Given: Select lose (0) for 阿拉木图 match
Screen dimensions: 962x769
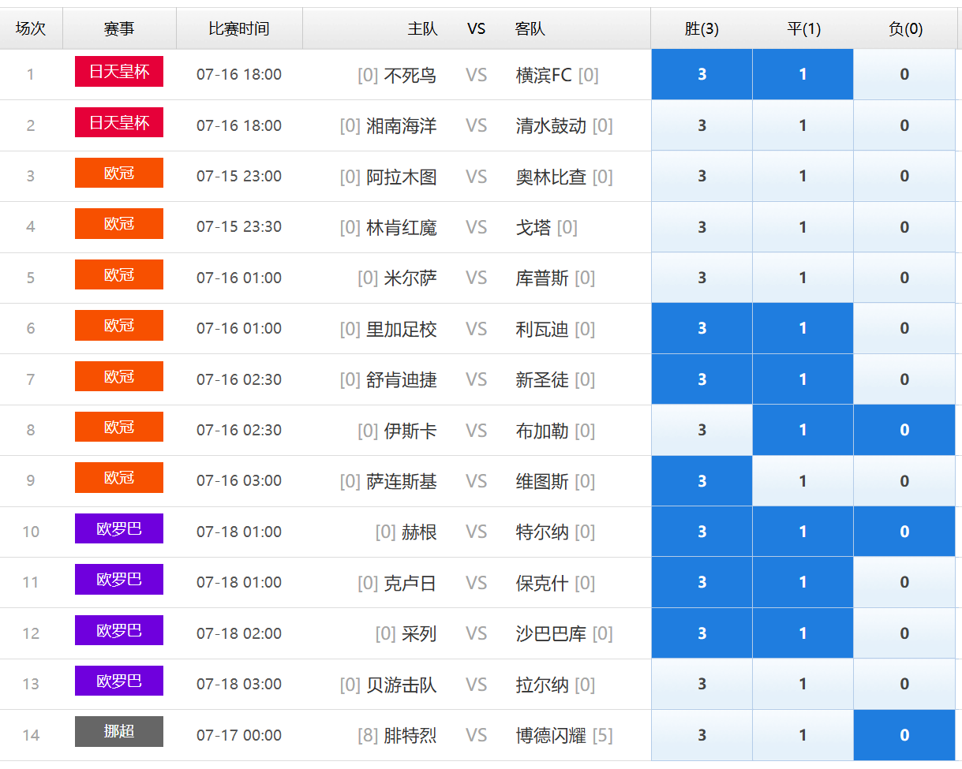Looking at the screenshot, I should tap(904, 176).
